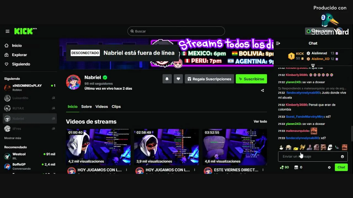Image resolution: width=353 pixels, height=198 pixels.
Task: Open the xINSOMNIOxPLAY channel in the sidebar
Action: tap(30, 87)
